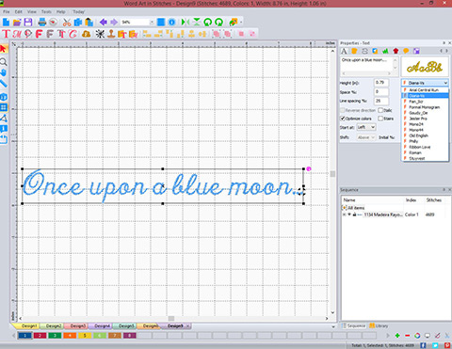
Task: Enable the Stairs checkbox
Action: (x=380, y=119)
